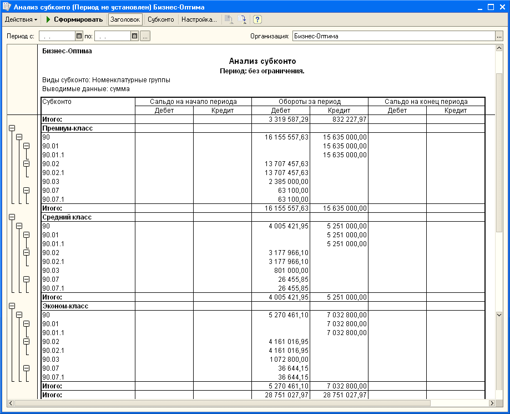
Task: Click the save settings icon in toolbar
Action: (241, 19)
